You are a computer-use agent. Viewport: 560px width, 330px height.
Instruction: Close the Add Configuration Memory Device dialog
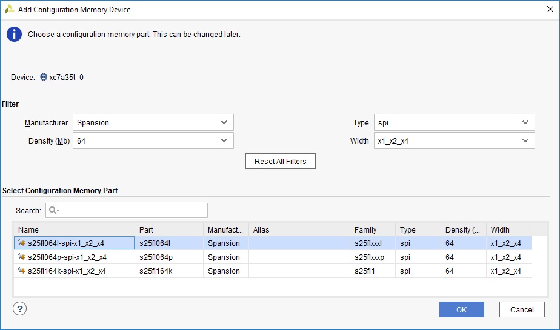click(550, 9)
